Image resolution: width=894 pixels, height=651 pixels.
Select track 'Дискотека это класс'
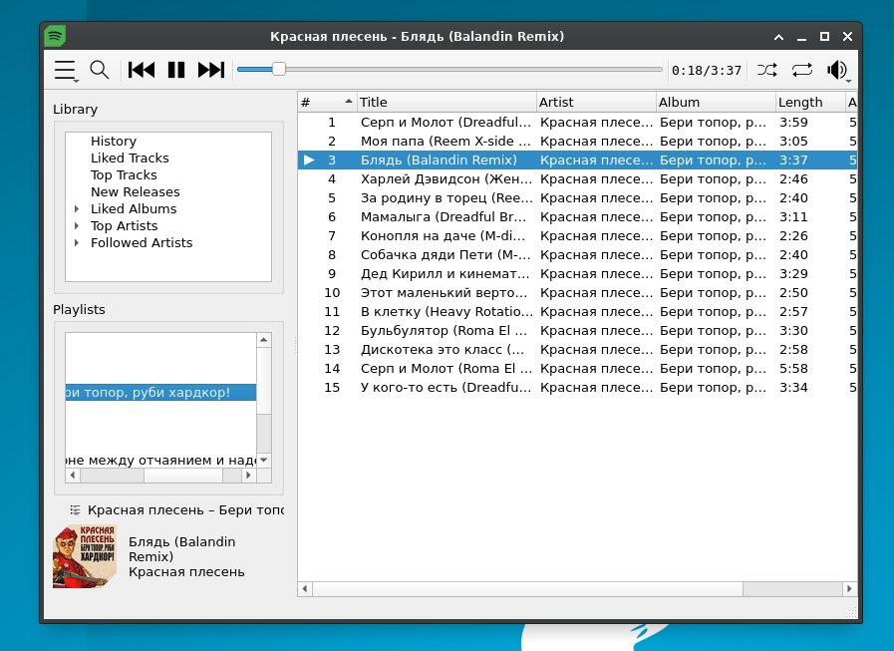coord(577,349)
